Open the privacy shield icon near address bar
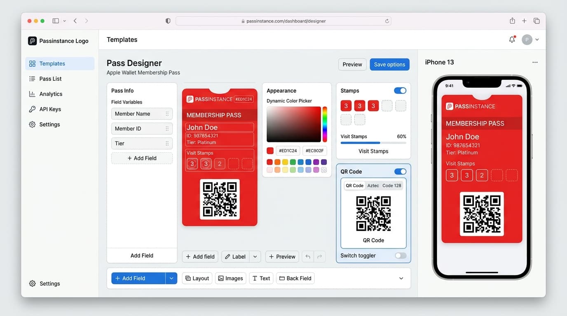Screen dimensions: 567x316 (x=168, y=21)
